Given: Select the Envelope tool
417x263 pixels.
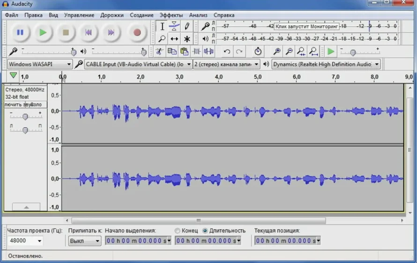Looking at the screenshot, I should (174, 26).
